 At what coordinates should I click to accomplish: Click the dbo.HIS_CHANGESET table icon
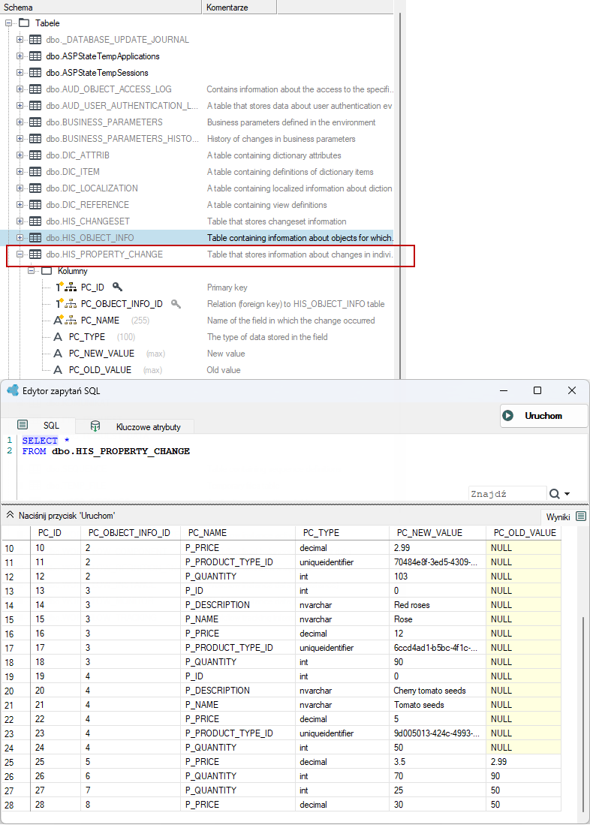coord(35,221)
